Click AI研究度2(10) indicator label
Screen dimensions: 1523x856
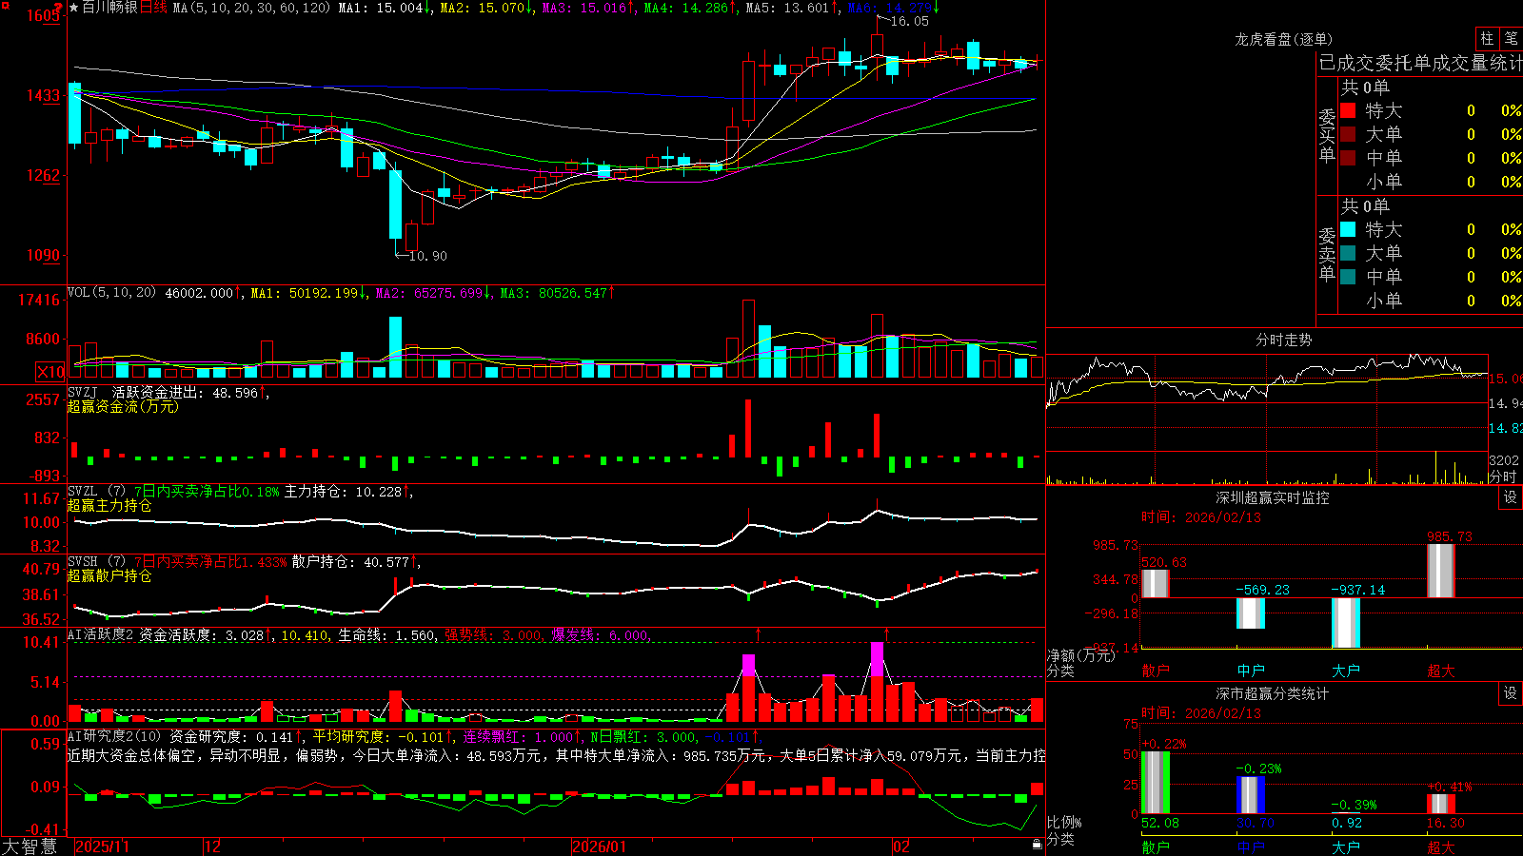click(x=115, y=737)
